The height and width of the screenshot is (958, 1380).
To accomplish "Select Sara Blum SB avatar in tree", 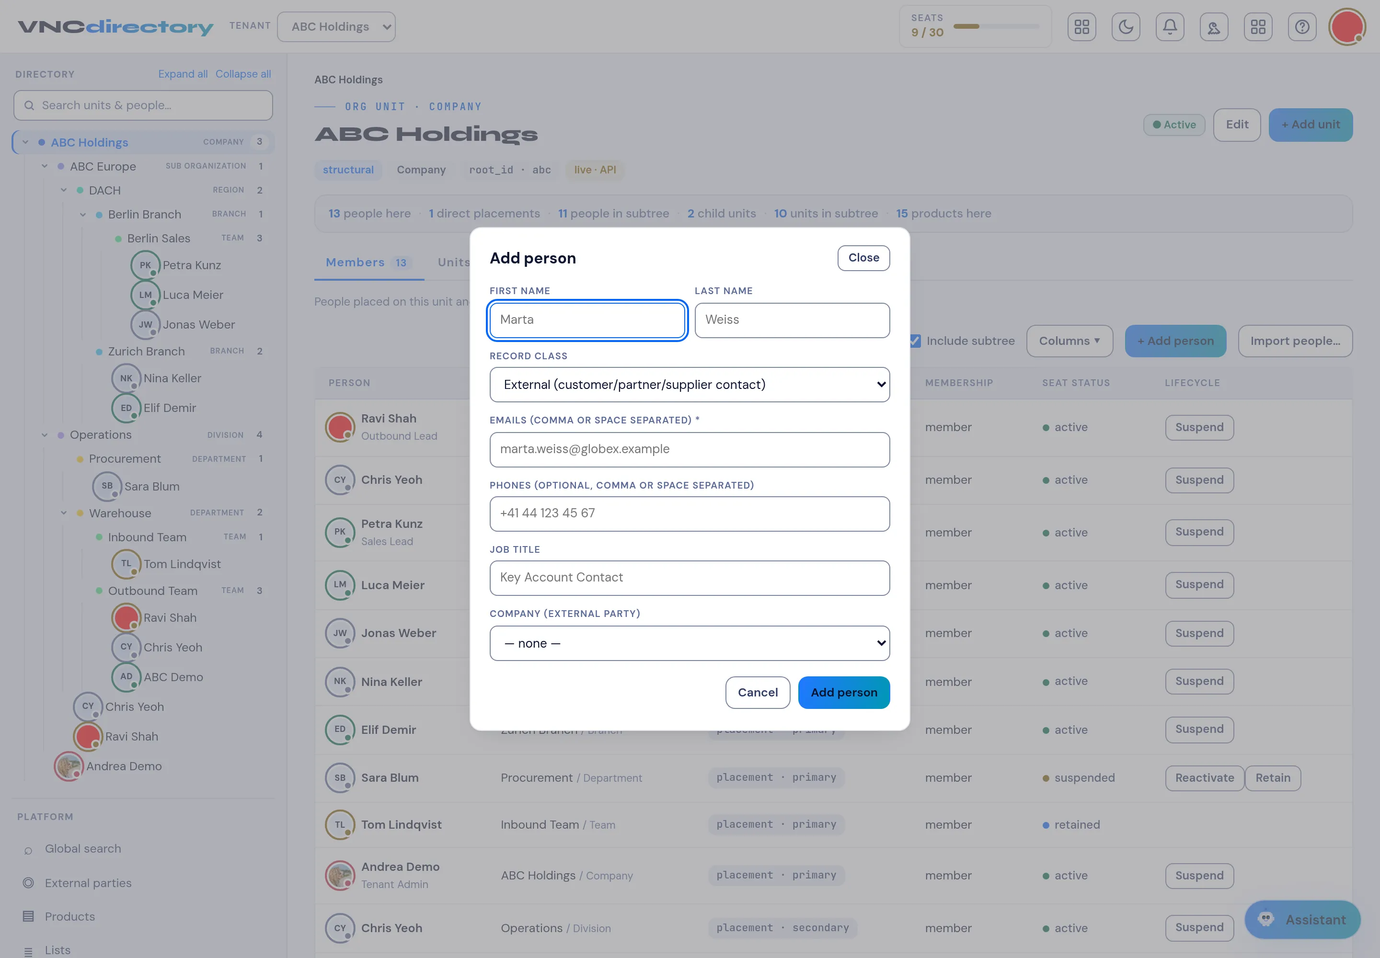I will 107,486.
